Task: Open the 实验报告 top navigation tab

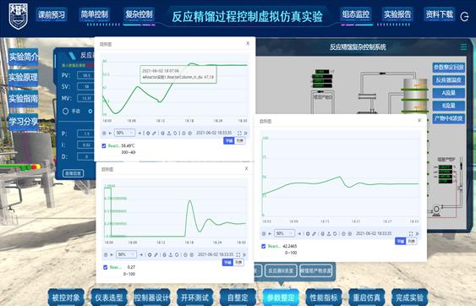Action: point(397,14)
